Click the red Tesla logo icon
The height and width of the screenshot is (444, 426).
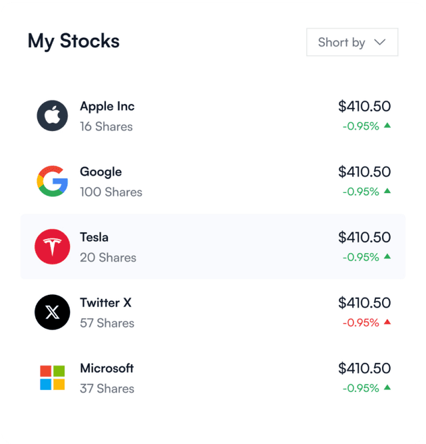tap(52, 247)
